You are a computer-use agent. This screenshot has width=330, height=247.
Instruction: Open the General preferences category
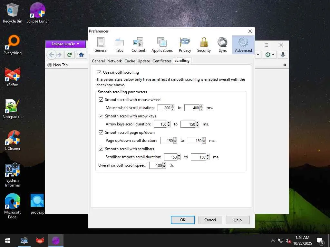[101, 45]
